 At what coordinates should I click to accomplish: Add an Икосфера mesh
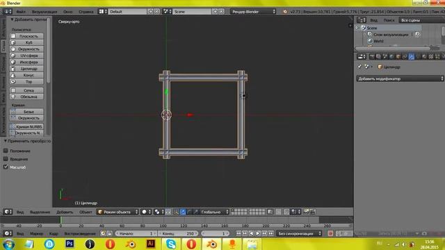26,62
